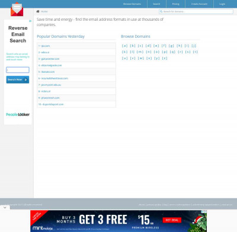Collapse the bottom ad with chevron
The height and width of the screenshot is (232, 237).
5,208
